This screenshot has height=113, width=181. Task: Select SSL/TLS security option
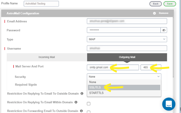[124, 87]
